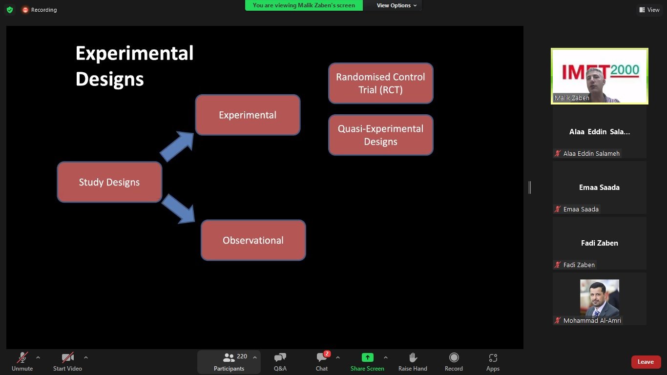Open the Participants list
The width and height of the screenshot is (667, 375).
pyautogui.click(x=229, y=362)
